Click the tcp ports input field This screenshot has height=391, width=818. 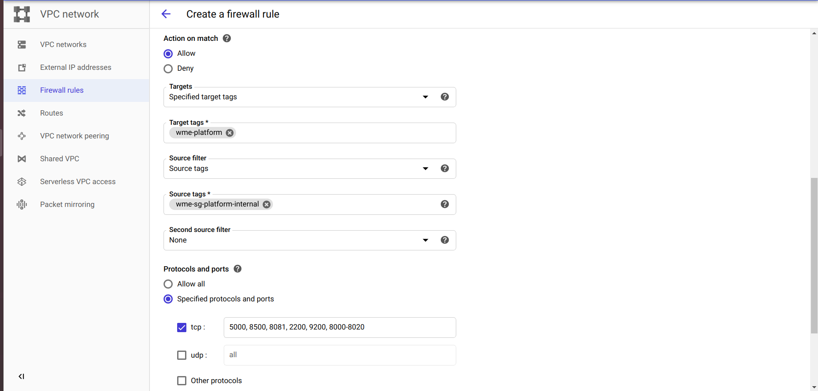pos(339,327)
